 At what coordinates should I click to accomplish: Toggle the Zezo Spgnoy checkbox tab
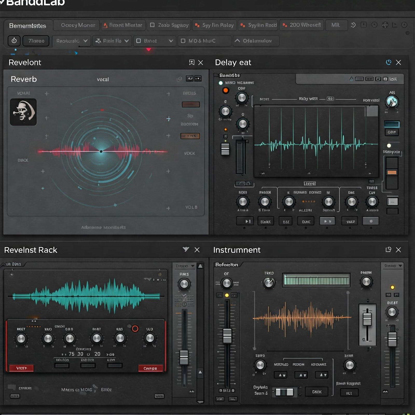[153, 25]
